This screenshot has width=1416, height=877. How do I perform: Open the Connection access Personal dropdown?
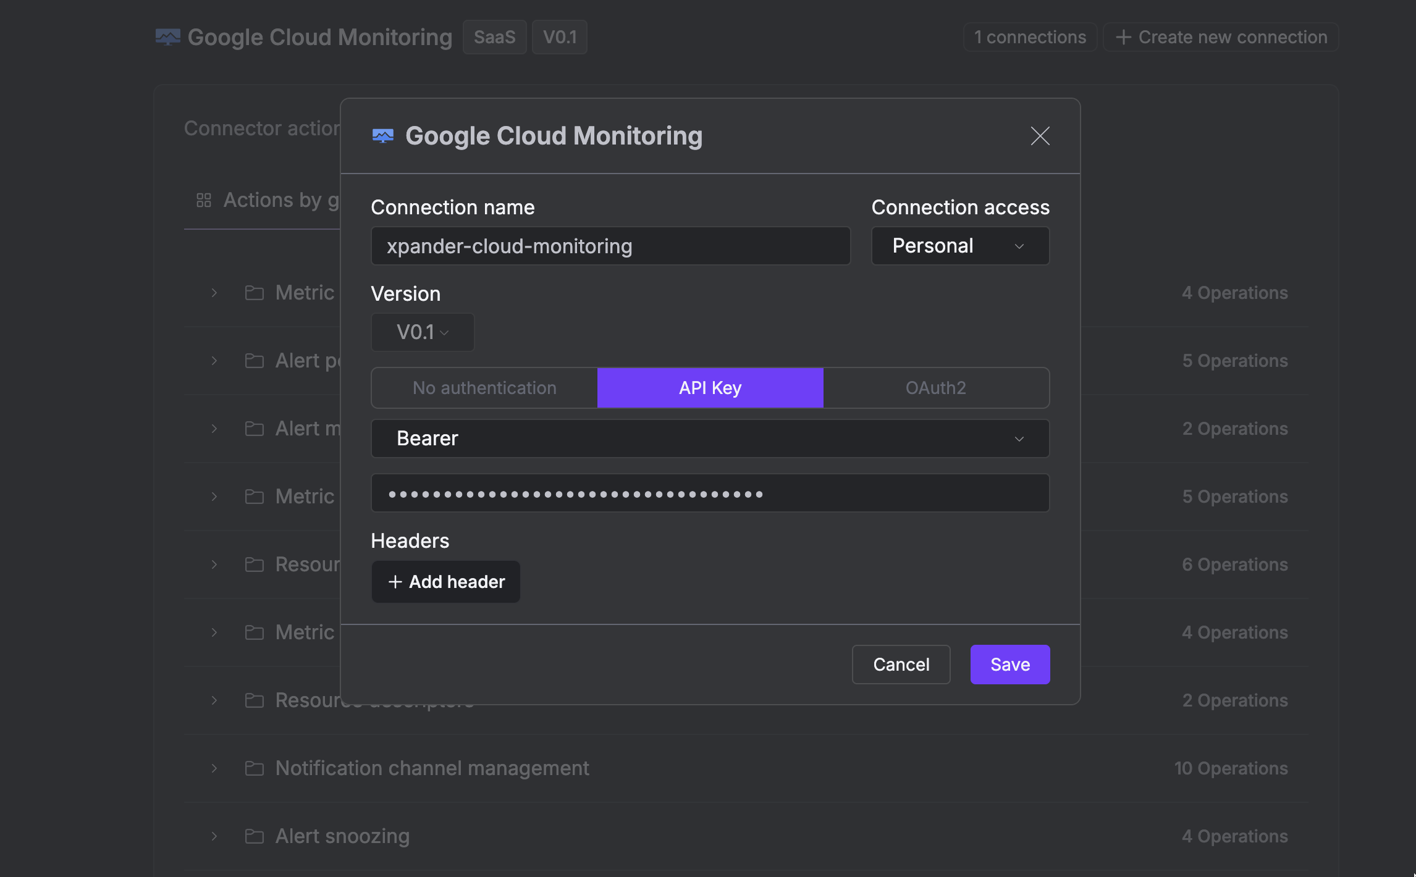pos(959,246)
